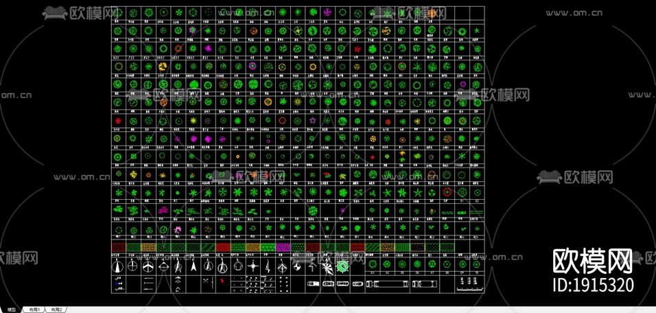Switch to the 模型 model tab

pyautogui.click(x=12, y=310)
